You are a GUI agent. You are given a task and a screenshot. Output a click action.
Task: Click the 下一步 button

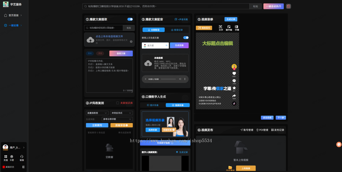coord(281,118)
